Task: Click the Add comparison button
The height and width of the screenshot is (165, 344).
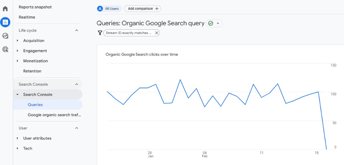Action: tap(143, 8)
